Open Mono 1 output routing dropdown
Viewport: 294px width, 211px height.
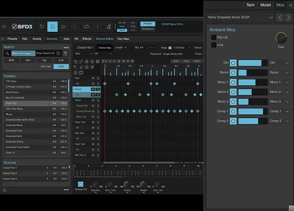[287, 82]
